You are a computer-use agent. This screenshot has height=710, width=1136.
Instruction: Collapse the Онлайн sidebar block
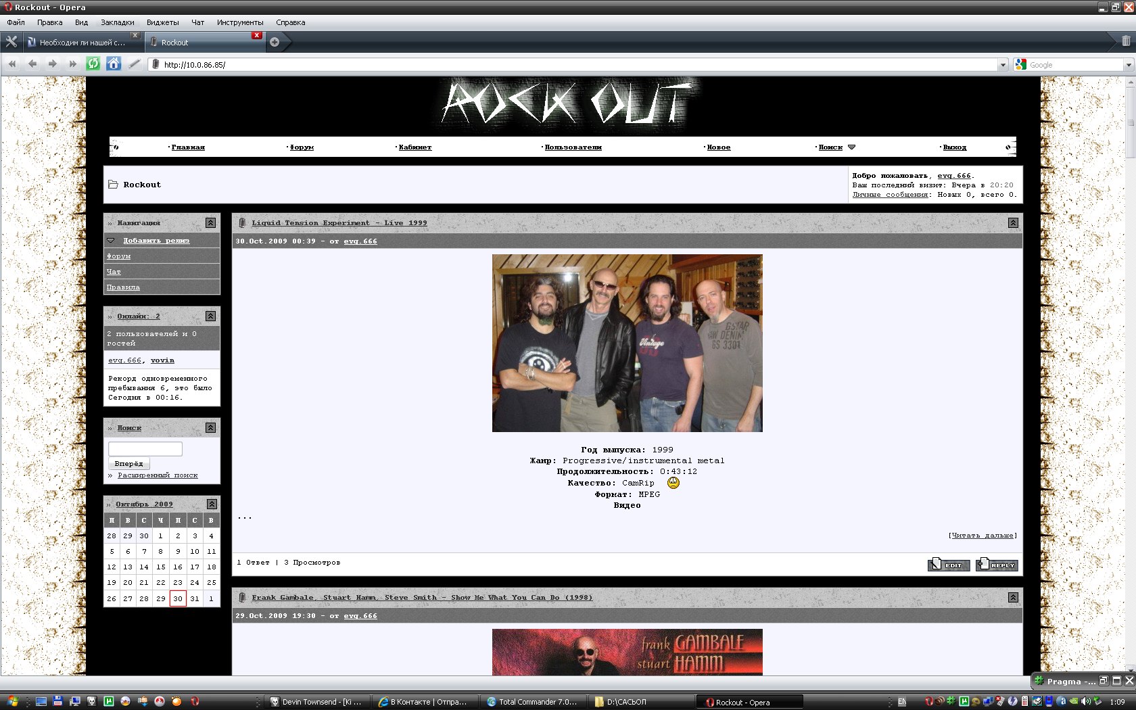(210, 316)
